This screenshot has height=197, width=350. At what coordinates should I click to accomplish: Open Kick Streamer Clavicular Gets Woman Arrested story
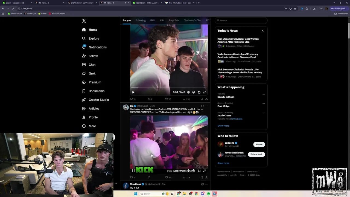coord(241,43)
